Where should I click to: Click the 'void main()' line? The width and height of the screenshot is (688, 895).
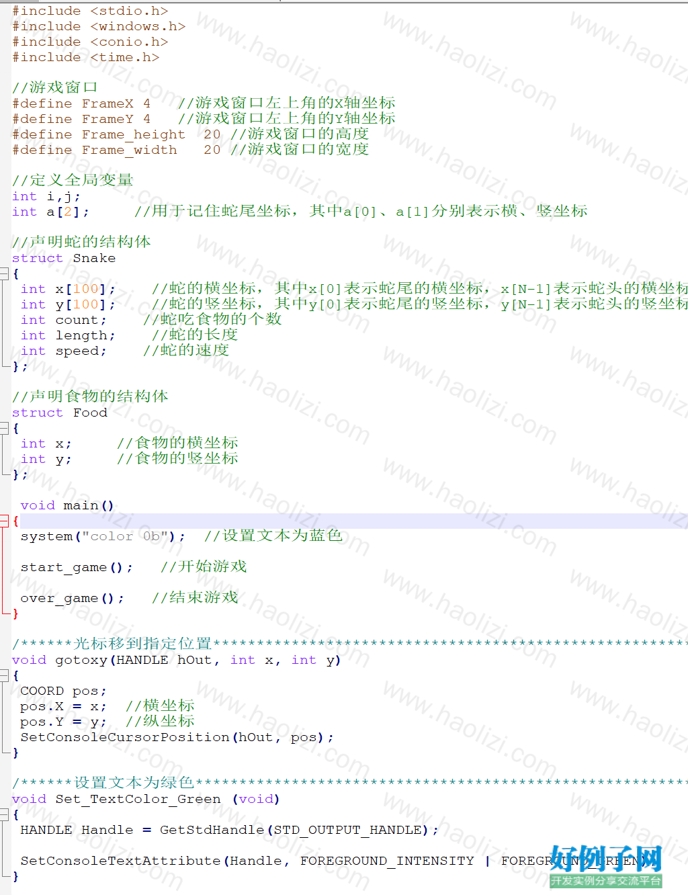click(67, 505)
